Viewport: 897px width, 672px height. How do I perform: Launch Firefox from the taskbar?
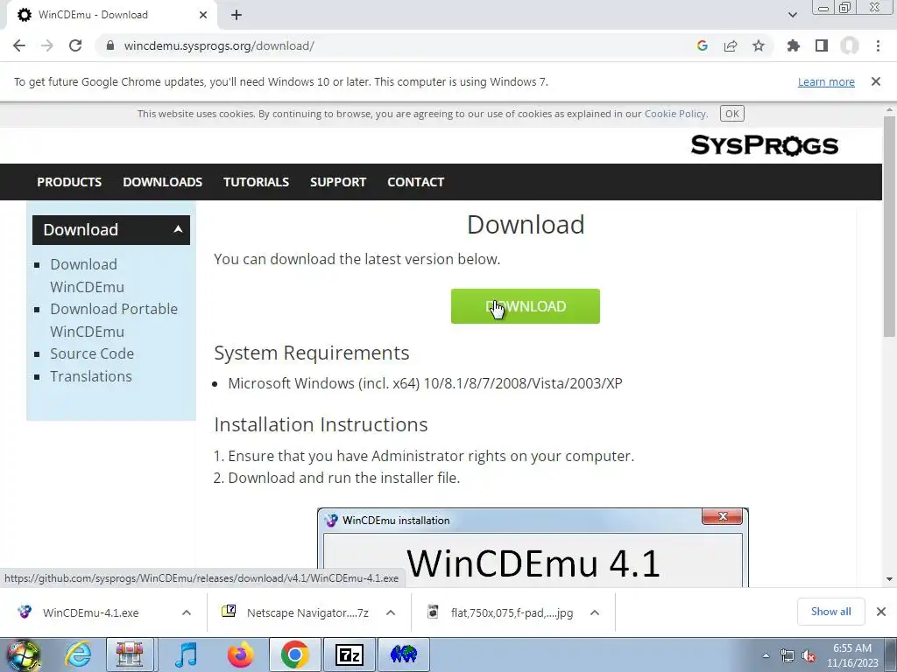240,654
